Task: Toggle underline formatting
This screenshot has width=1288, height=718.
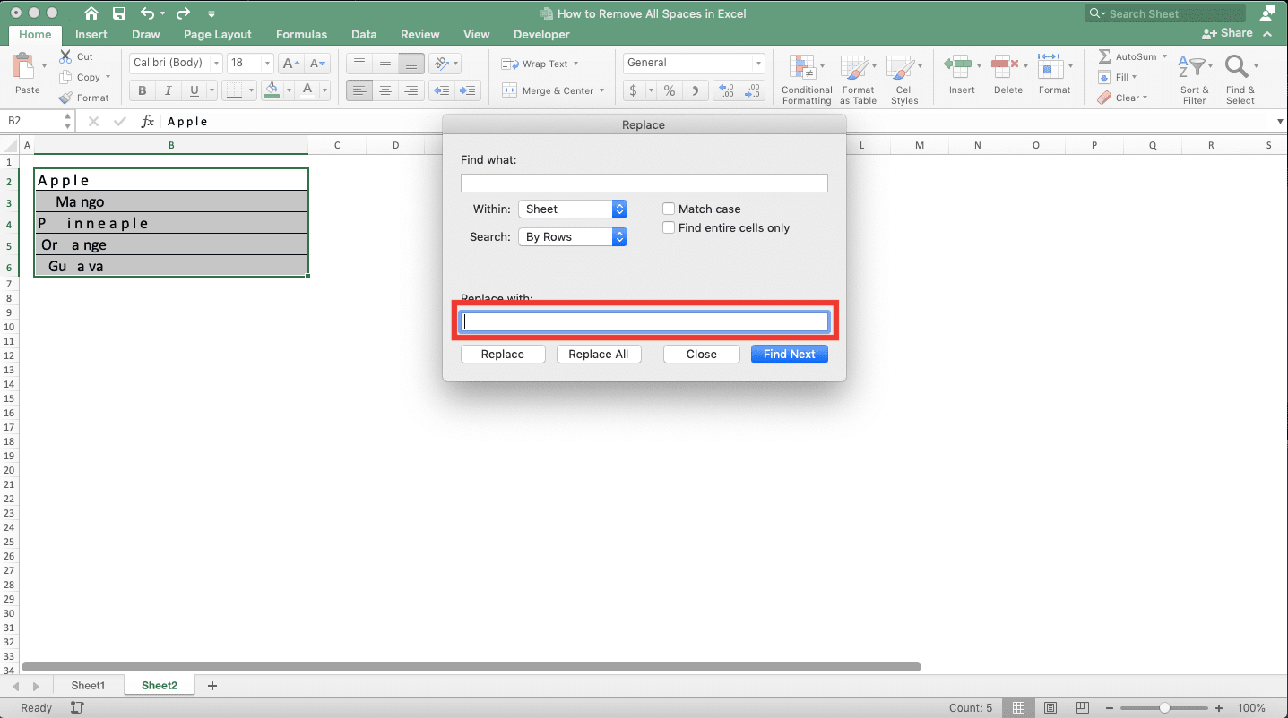Action: [194, 90]
